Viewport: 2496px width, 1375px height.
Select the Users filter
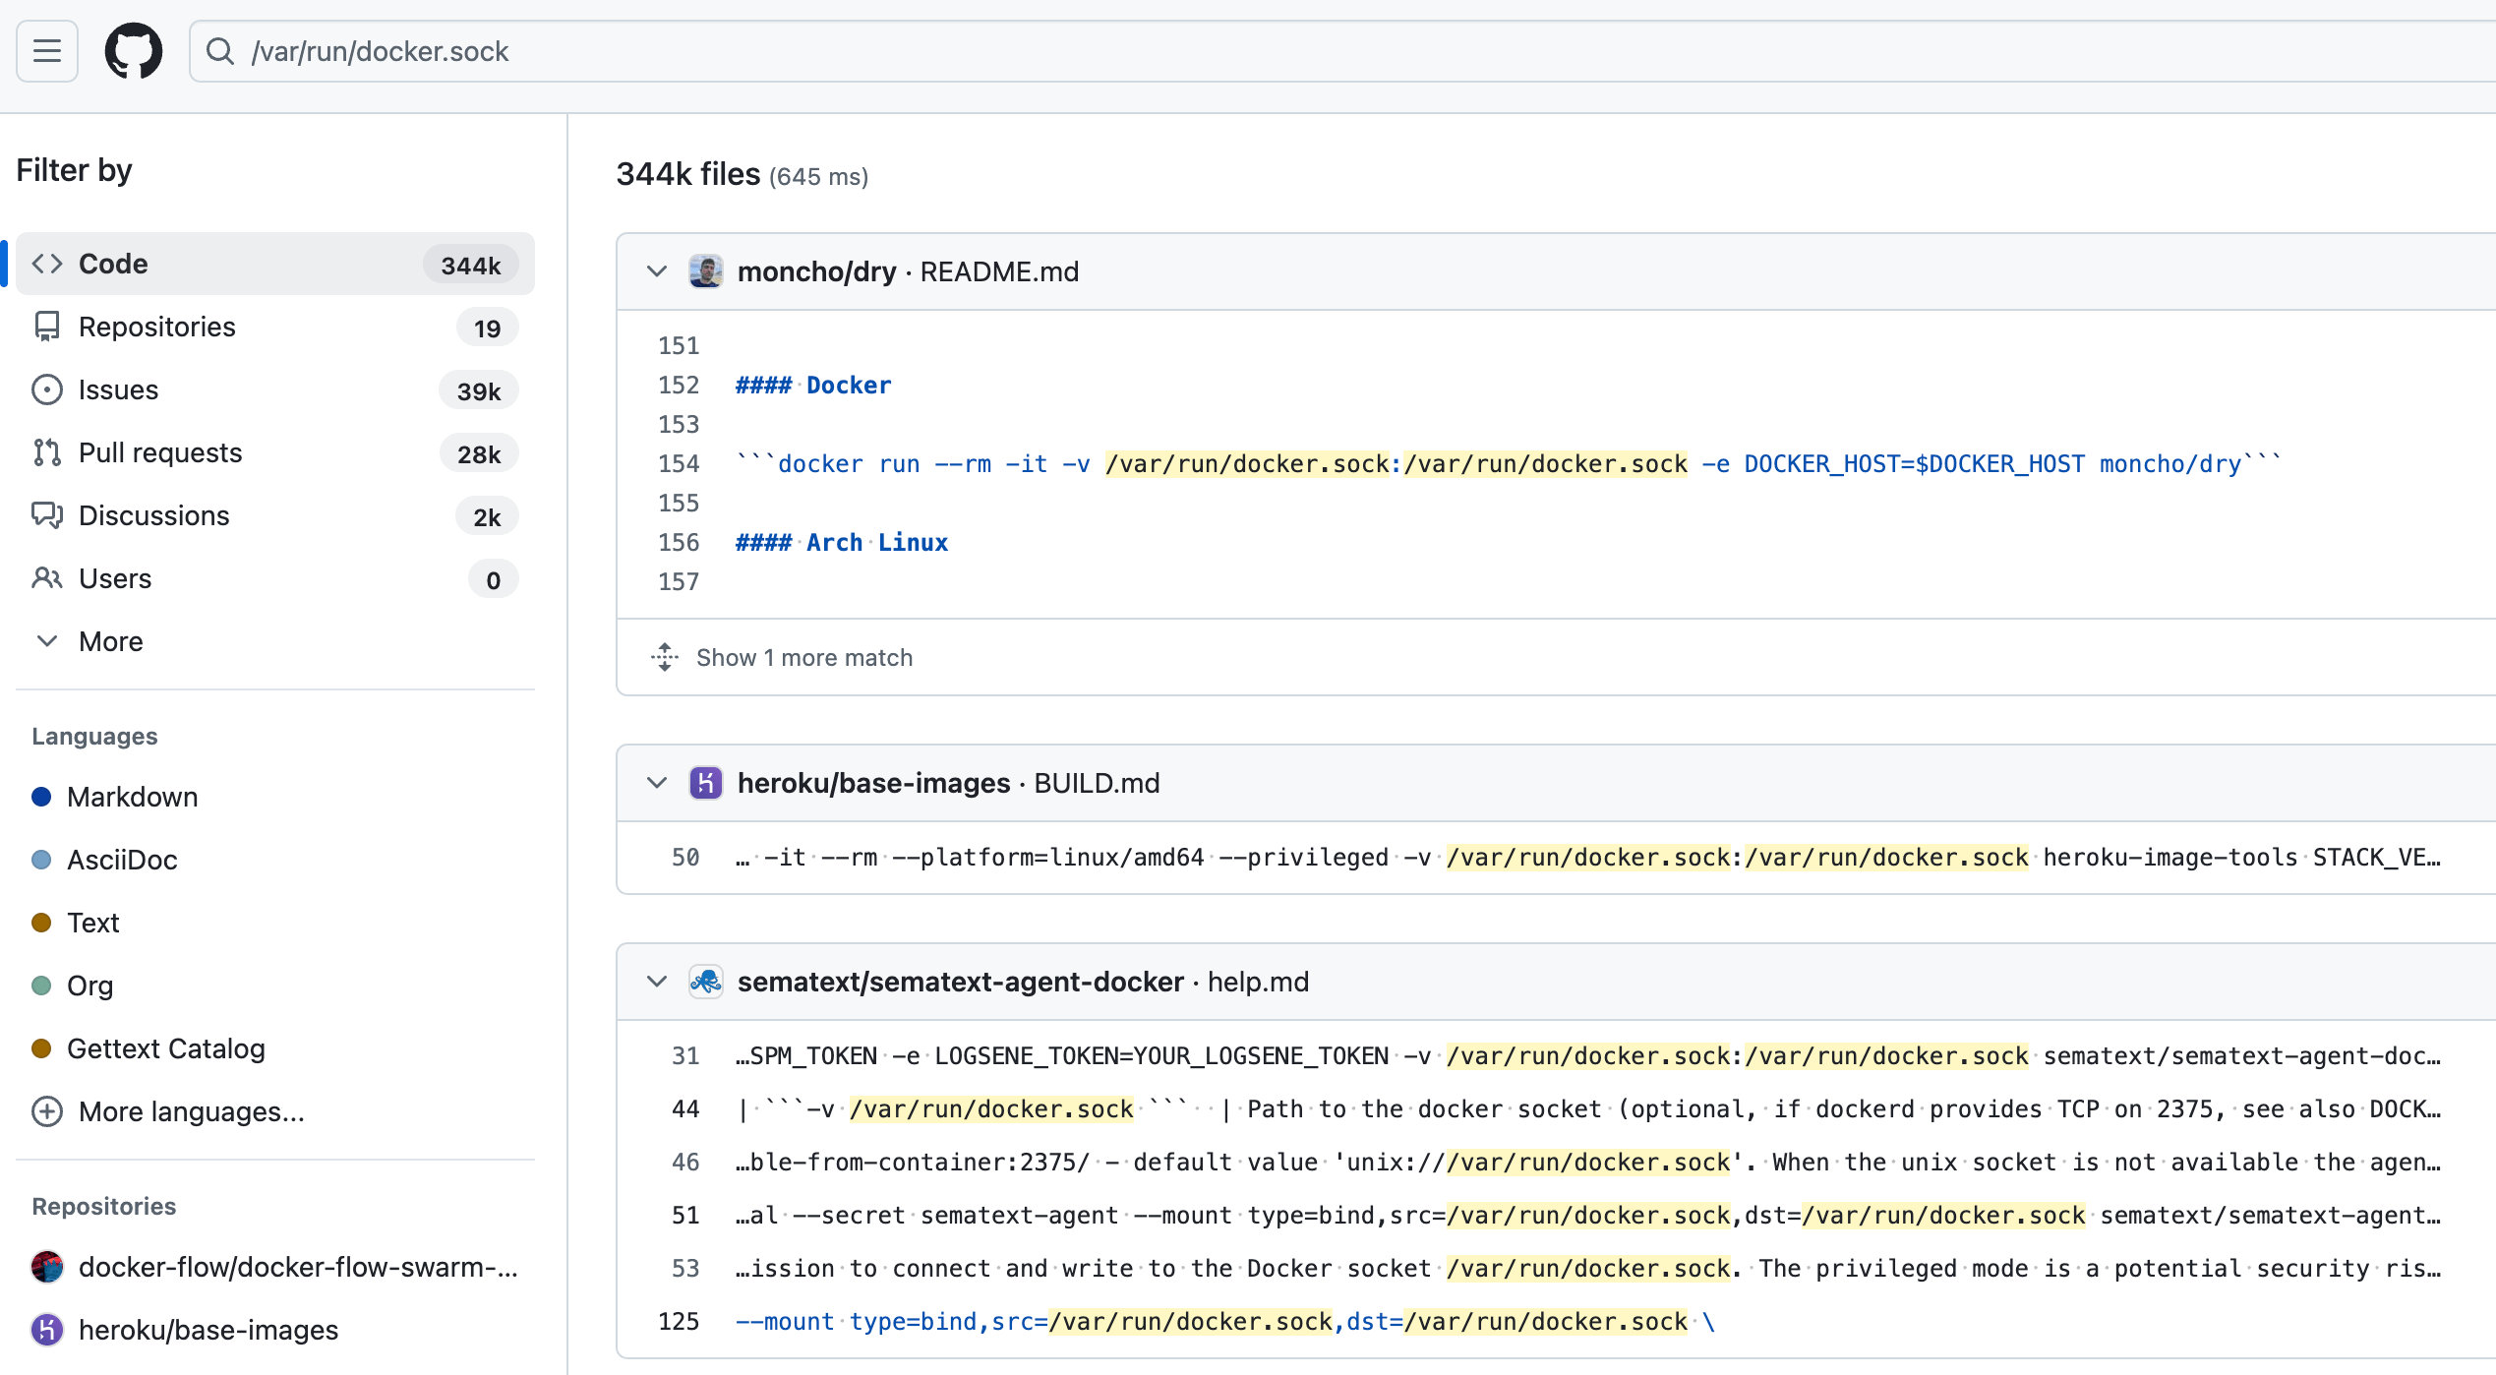click(x=275, y=578)
